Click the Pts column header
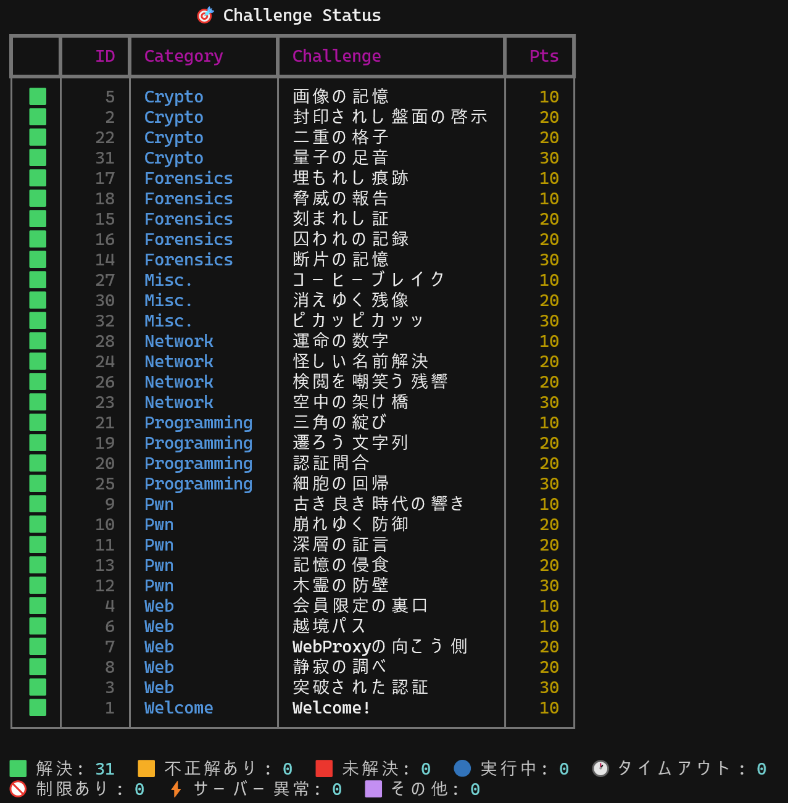Screen dimensions: 788x803 (x=544, y=56)
